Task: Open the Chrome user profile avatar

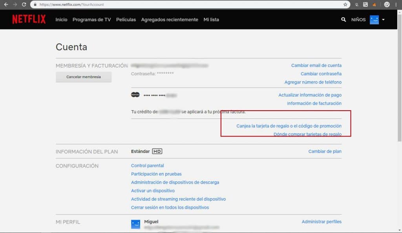Action: point(387,4)
